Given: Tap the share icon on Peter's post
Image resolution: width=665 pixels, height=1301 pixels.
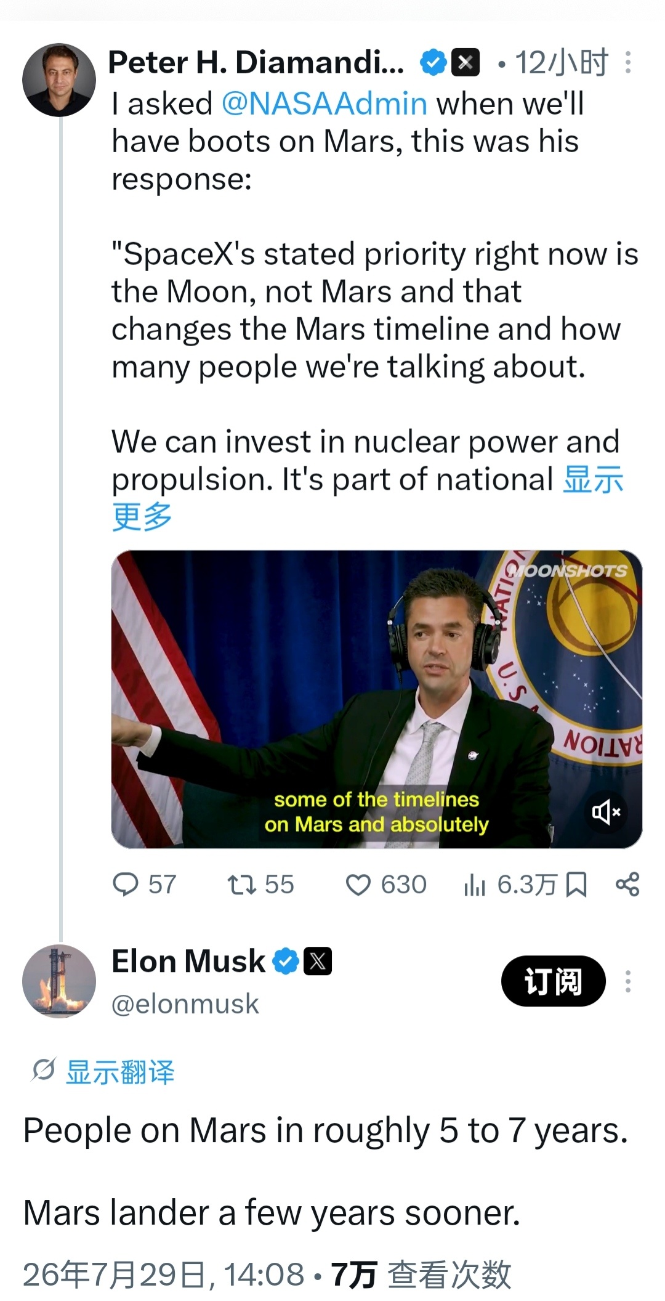Looking at the screenshot, I should [627, 885].
